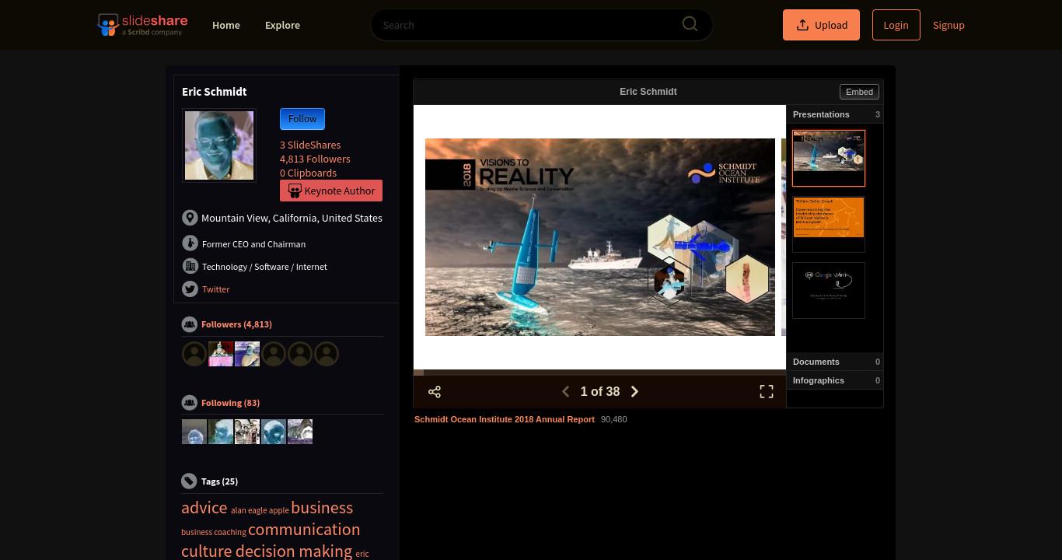Click the Embed button
This screenshot has height=560, width=1062.
(859, 92)
